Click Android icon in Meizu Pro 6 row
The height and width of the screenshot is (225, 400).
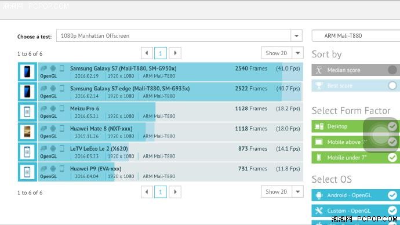point(53,108)
